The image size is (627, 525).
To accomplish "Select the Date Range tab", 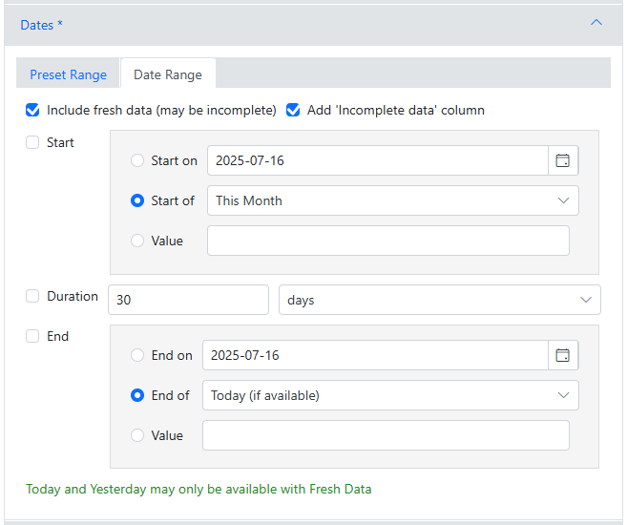I will coord(168,74).
